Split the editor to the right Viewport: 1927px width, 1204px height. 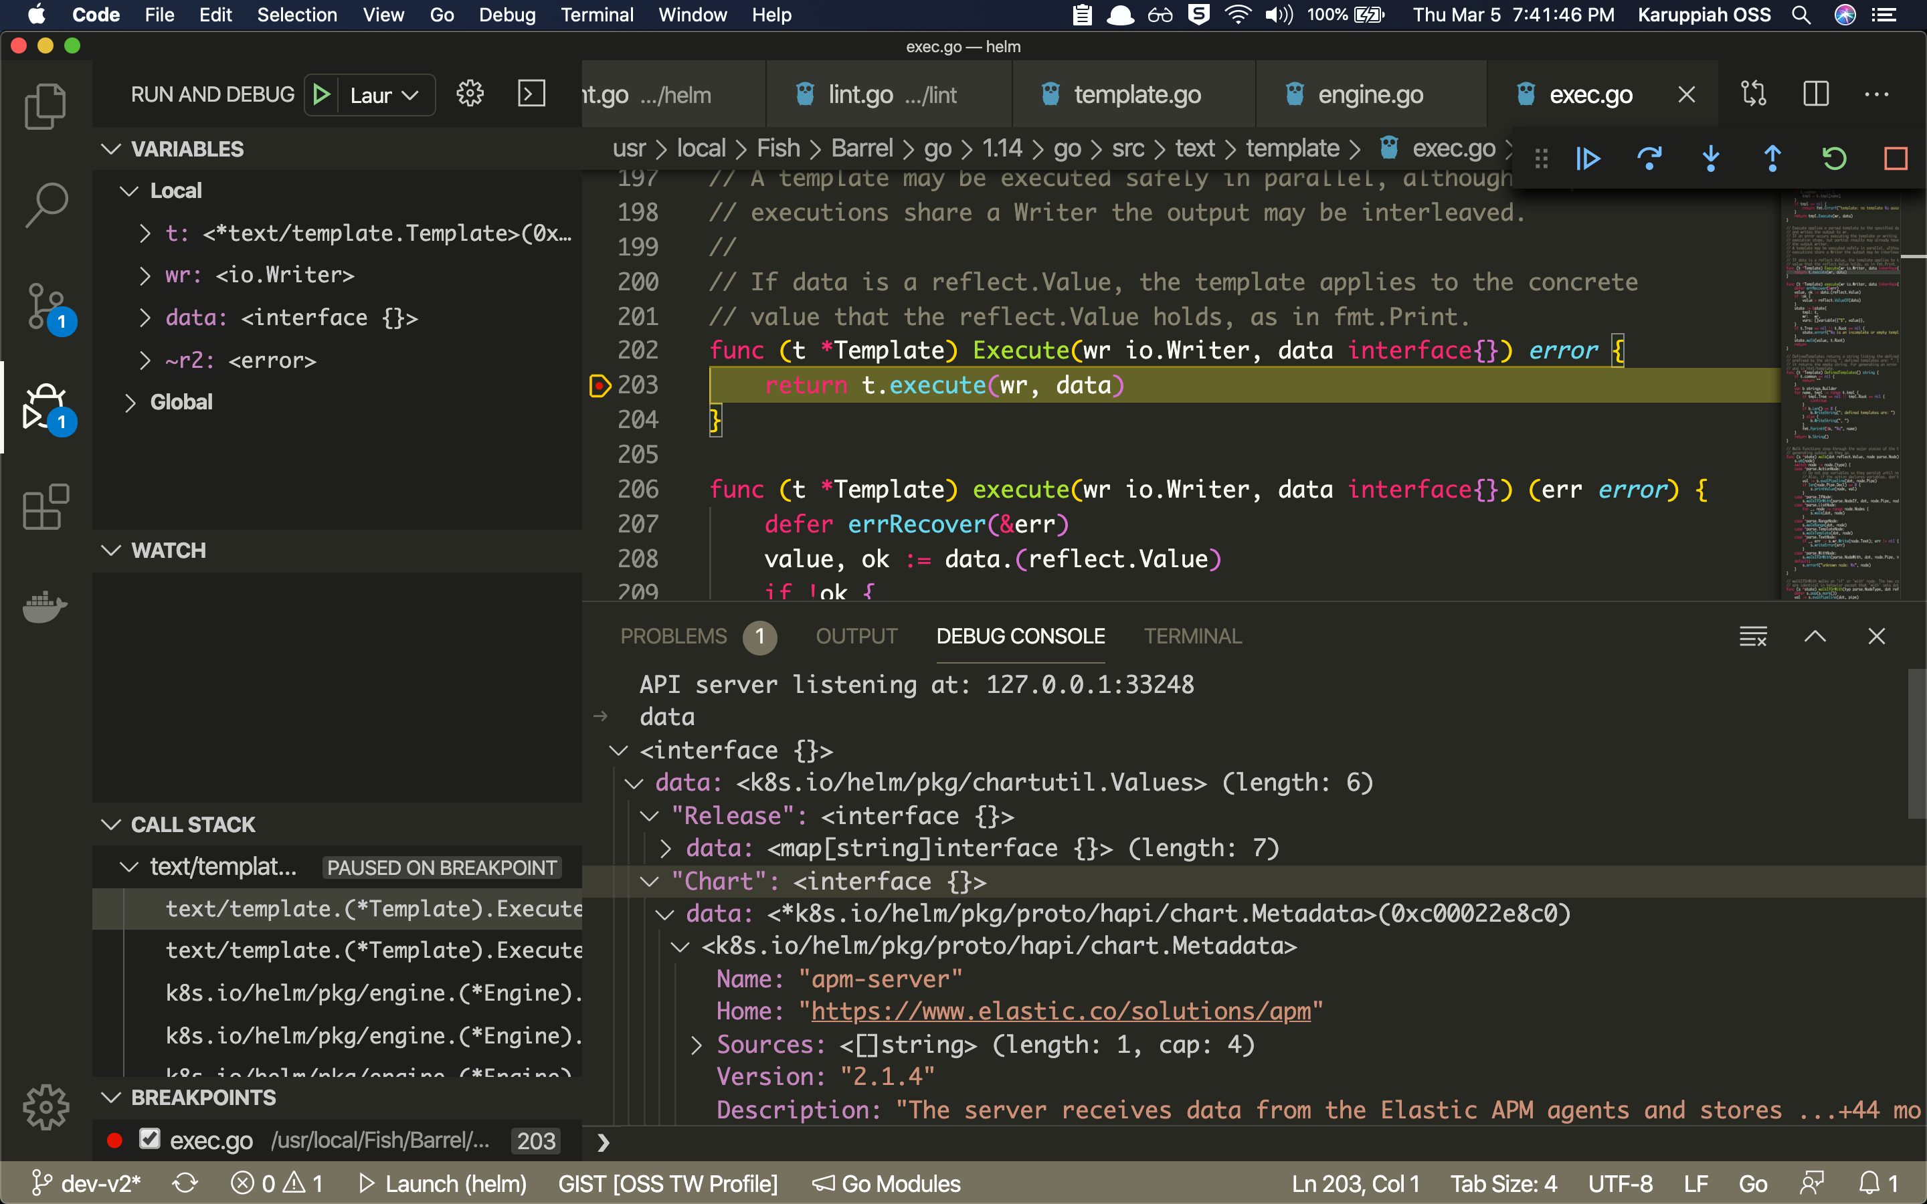pos(1815,94)
